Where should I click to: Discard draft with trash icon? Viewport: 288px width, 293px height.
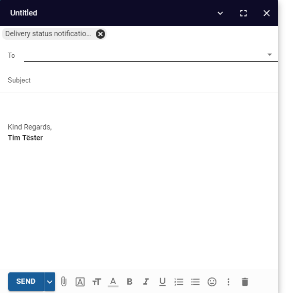[245, 282]
